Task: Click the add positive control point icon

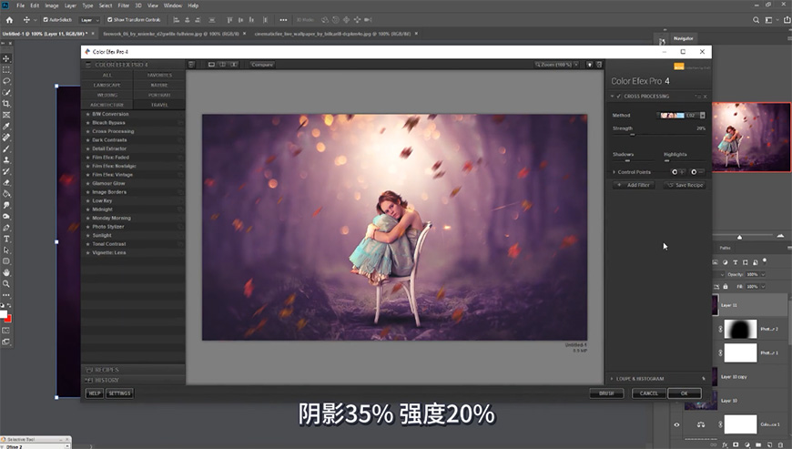Action: pyautogui.click(x=678, y=172)
